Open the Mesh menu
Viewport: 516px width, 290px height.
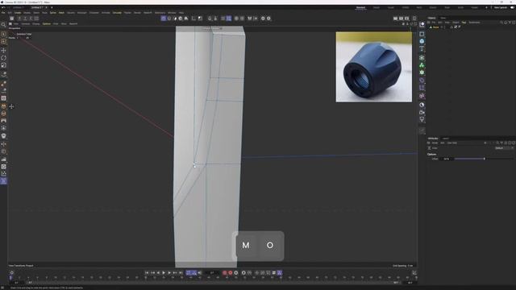pyautogui.click(x=61, y=13)
